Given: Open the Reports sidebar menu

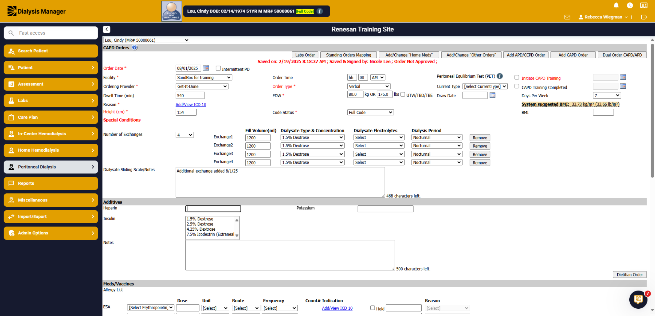Looking at the screenshot, I should (51, 183).
